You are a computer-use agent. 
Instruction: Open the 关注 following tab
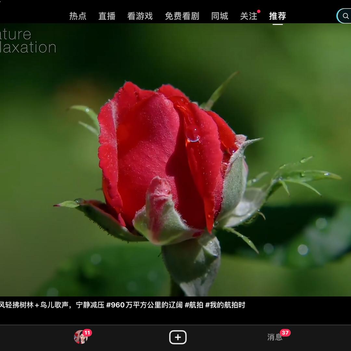pyautogui.click(x=248, y=16)
